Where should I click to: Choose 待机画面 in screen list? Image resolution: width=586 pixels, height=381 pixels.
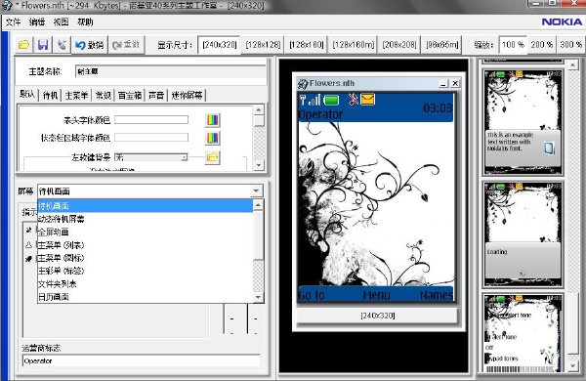(146, 206)
